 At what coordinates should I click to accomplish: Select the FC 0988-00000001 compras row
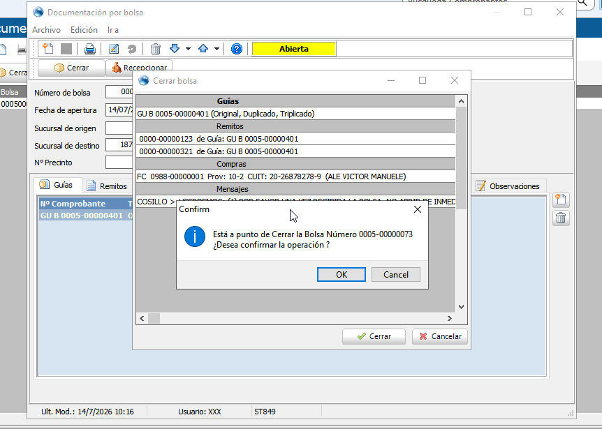click(295, 176)
